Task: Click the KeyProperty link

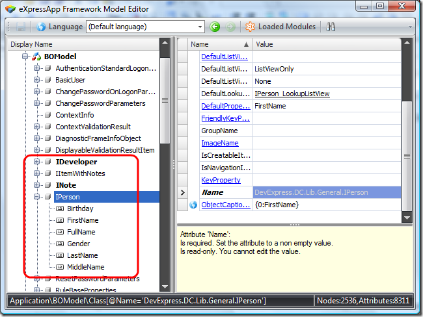Action: click(221, 180)
